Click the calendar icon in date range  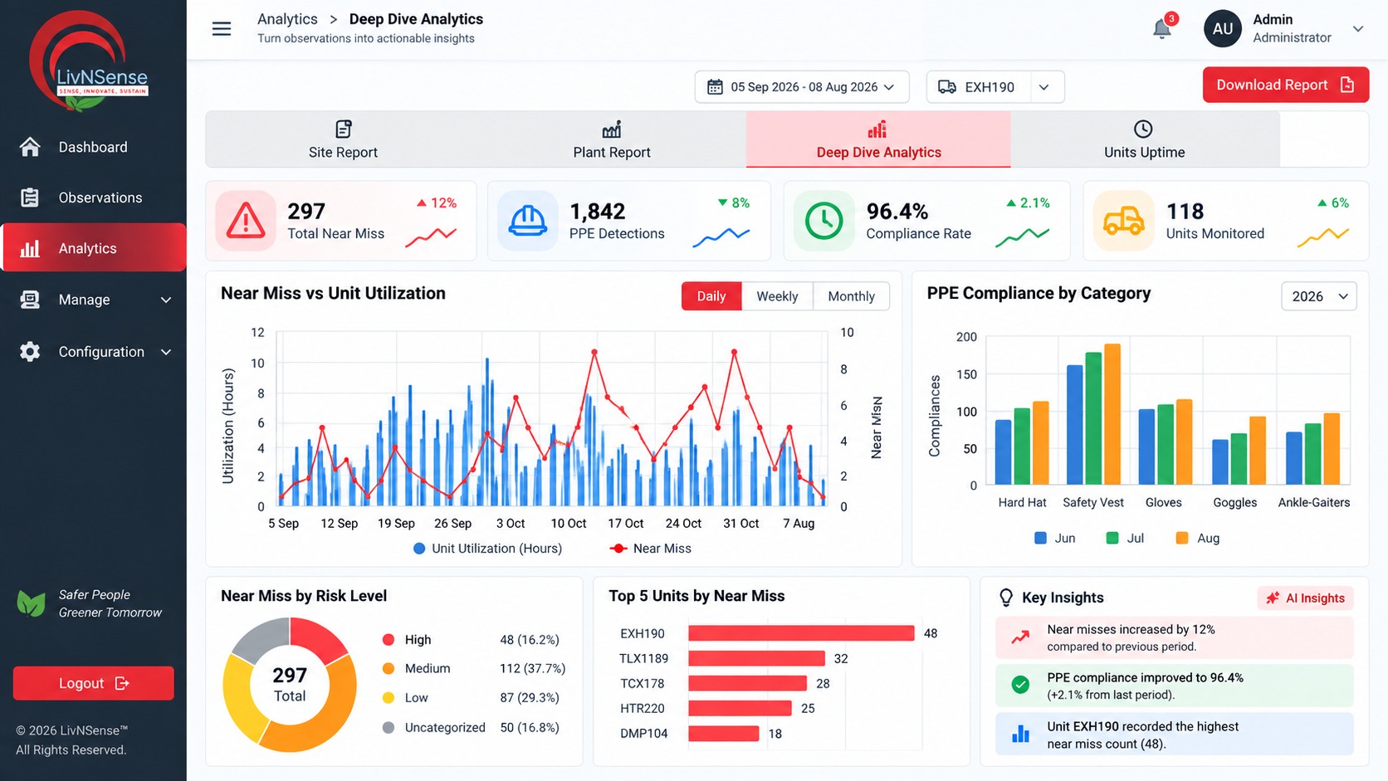[715, 87]
